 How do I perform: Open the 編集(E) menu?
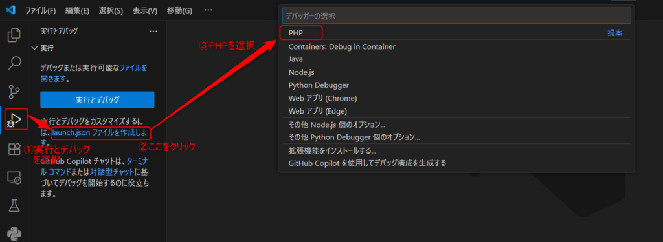(x=78, y=10)
